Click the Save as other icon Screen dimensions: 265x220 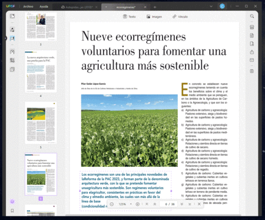coord(252,71)
